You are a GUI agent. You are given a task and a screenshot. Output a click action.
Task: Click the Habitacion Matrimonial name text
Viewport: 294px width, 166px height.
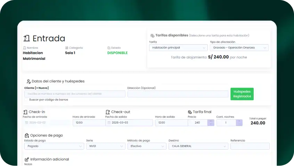tap(34, 56)
